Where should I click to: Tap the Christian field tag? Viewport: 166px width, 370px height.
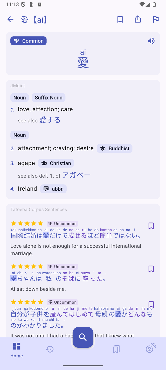[56, 163]
